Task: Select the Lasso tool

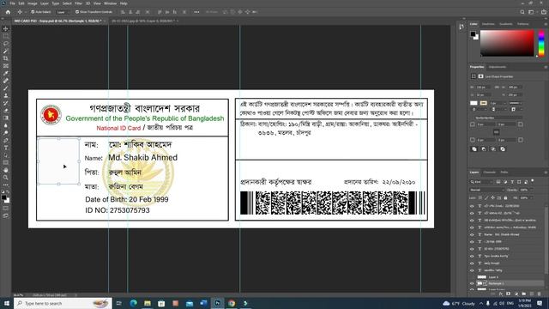Action: (6, 44)
